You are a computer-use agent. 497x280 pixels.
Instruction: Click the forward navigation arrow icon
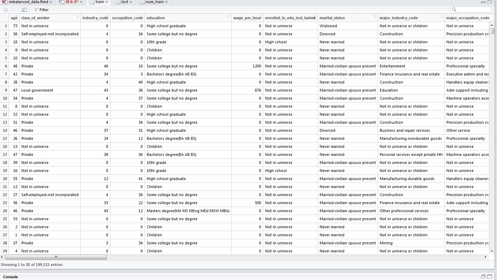(x=13, y=10)
